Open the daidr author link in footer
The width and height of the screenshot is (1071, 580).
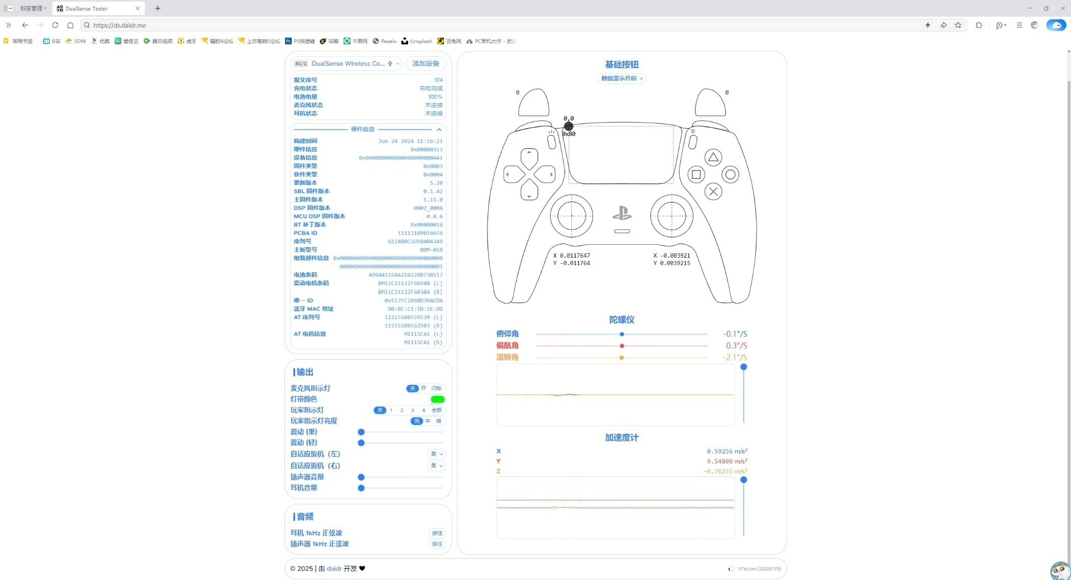tap(334, 569)
